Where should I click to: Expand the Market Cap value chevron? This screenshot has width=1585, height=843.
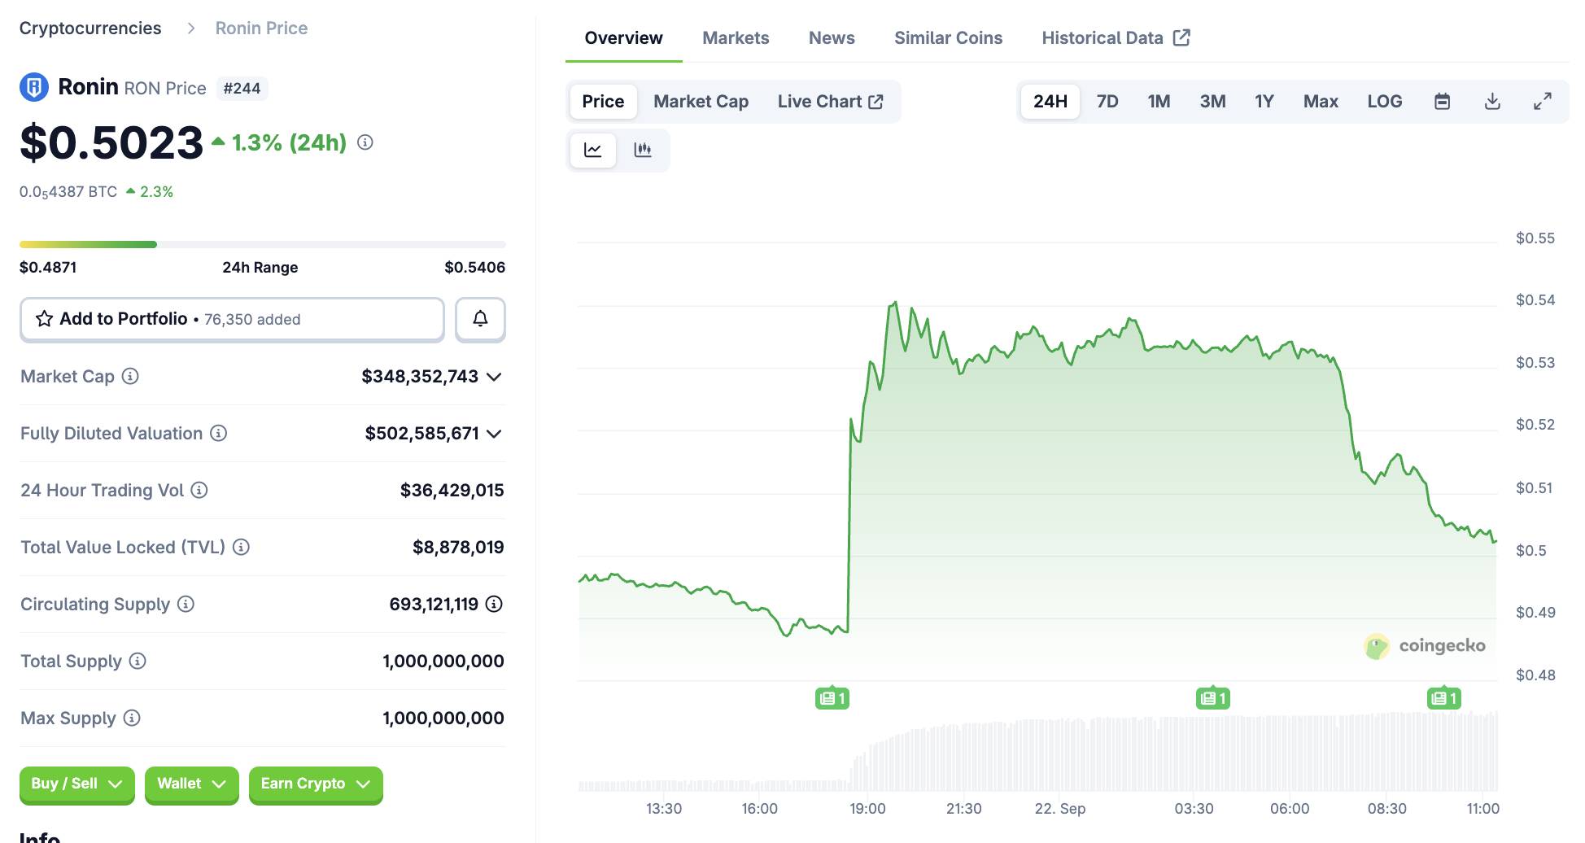point(494,377)
